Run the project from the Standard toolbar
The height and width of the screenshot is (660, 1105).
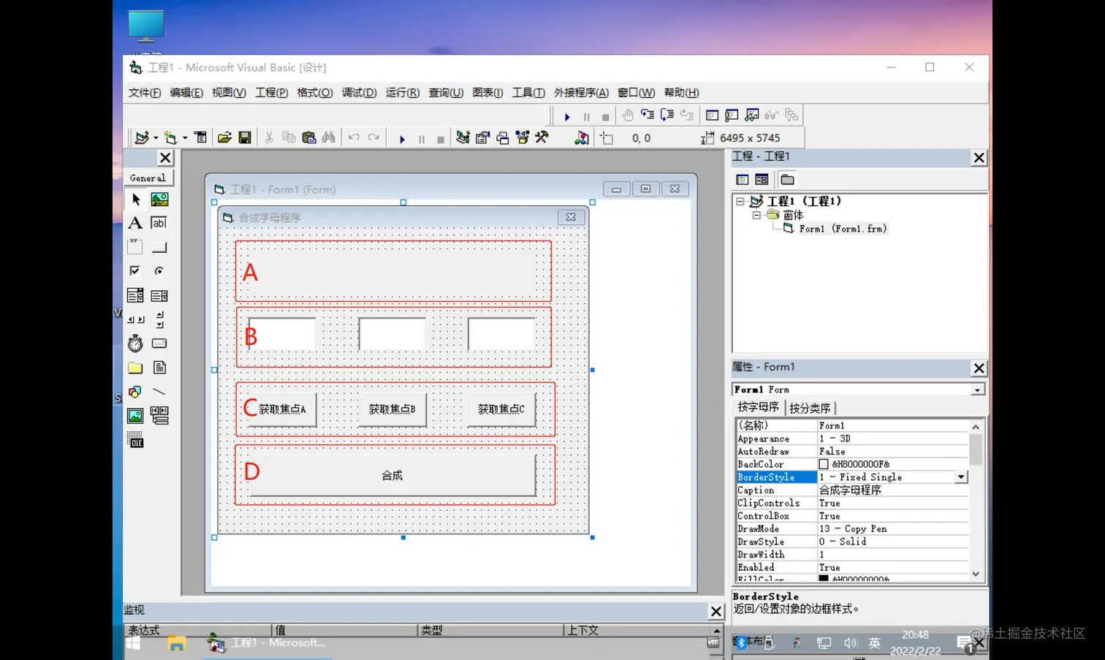(x=402, y=138)
